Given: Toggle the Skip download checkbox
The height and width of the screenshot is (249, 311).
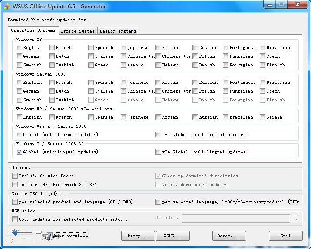Looking at the screenshot, I should coord(50,236).
